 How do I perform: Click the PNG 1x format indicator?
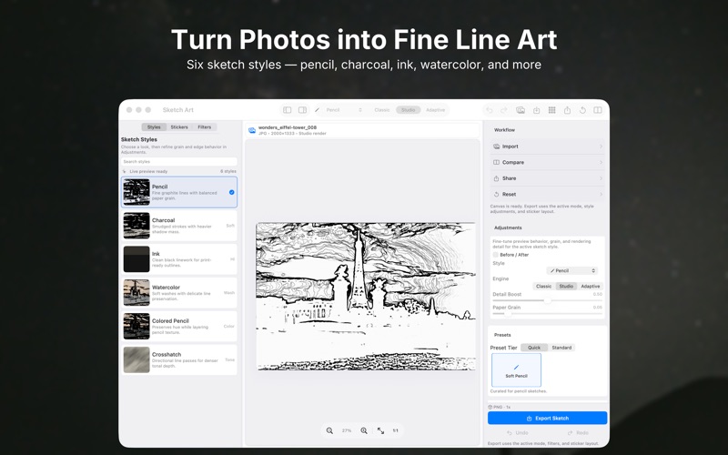coord(499,407)
